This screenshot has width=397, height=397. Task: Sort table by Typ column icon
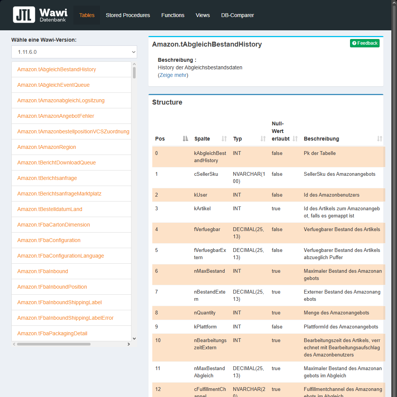click(x=263, y=139)
